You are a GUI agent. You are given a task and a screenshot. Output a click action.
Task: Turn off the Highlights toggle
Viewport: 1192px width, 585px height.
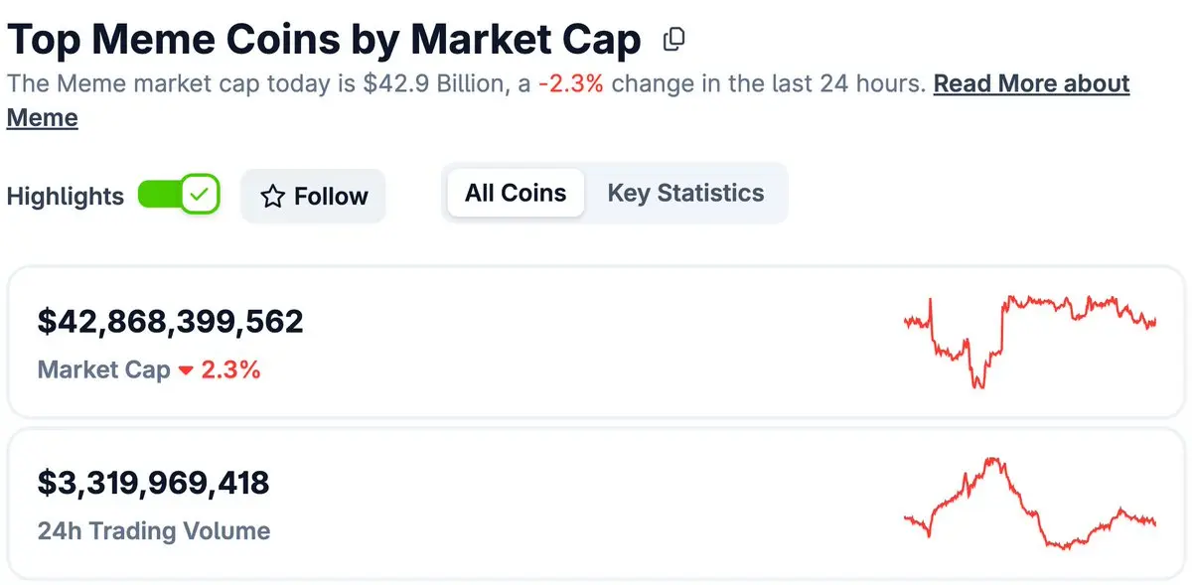pos(179,195)
